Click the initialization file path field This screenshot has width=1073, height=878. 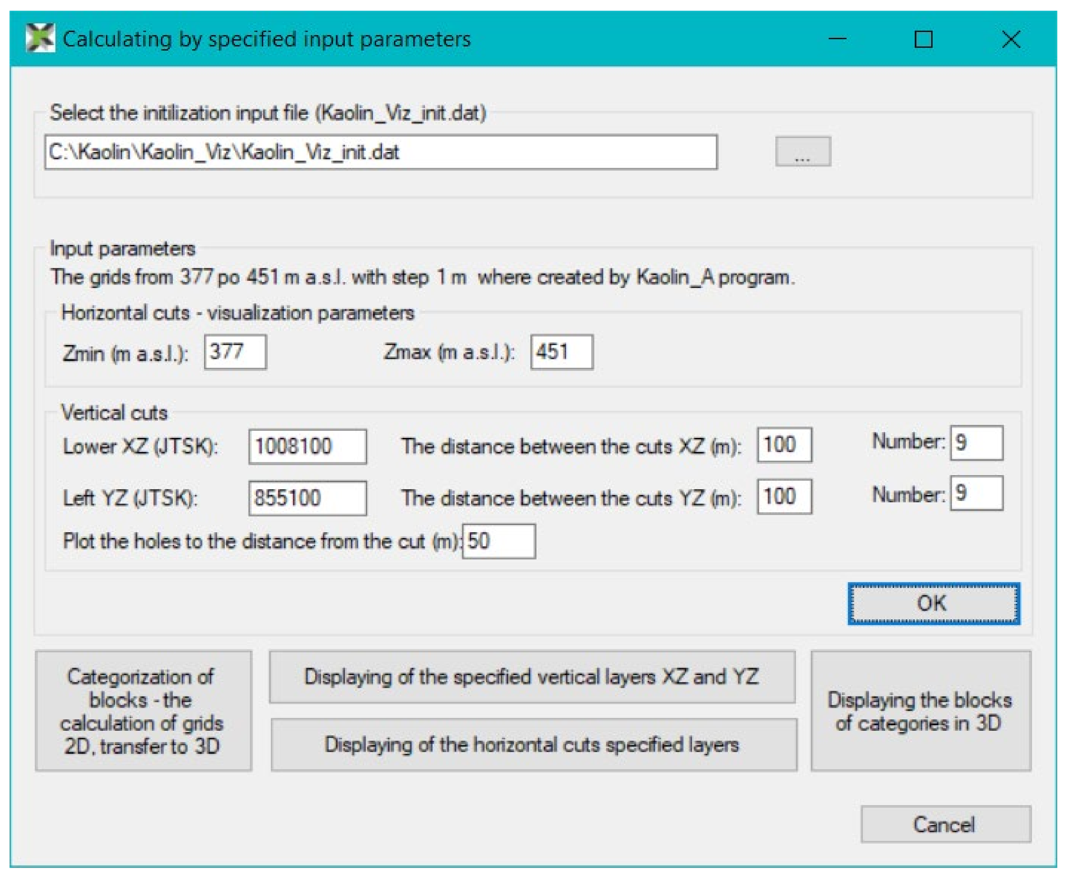click(x=380, y=152)
